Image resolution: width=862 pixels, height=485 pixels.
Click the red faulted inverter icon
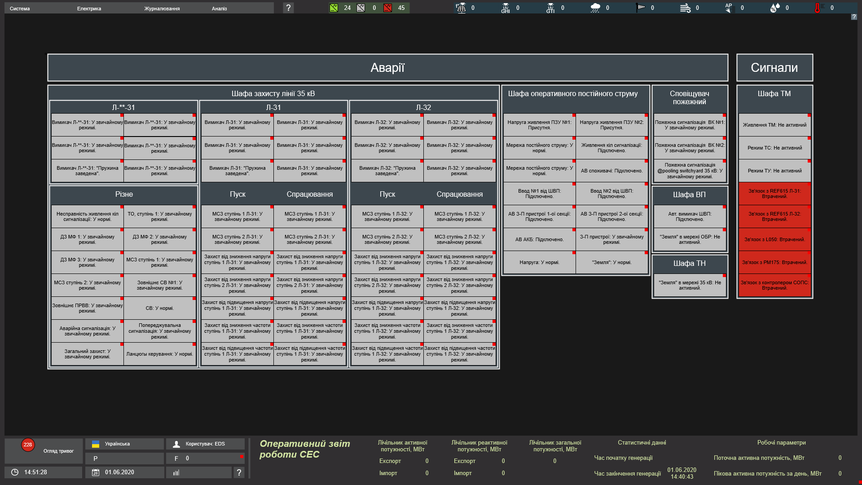pos(388,8)
